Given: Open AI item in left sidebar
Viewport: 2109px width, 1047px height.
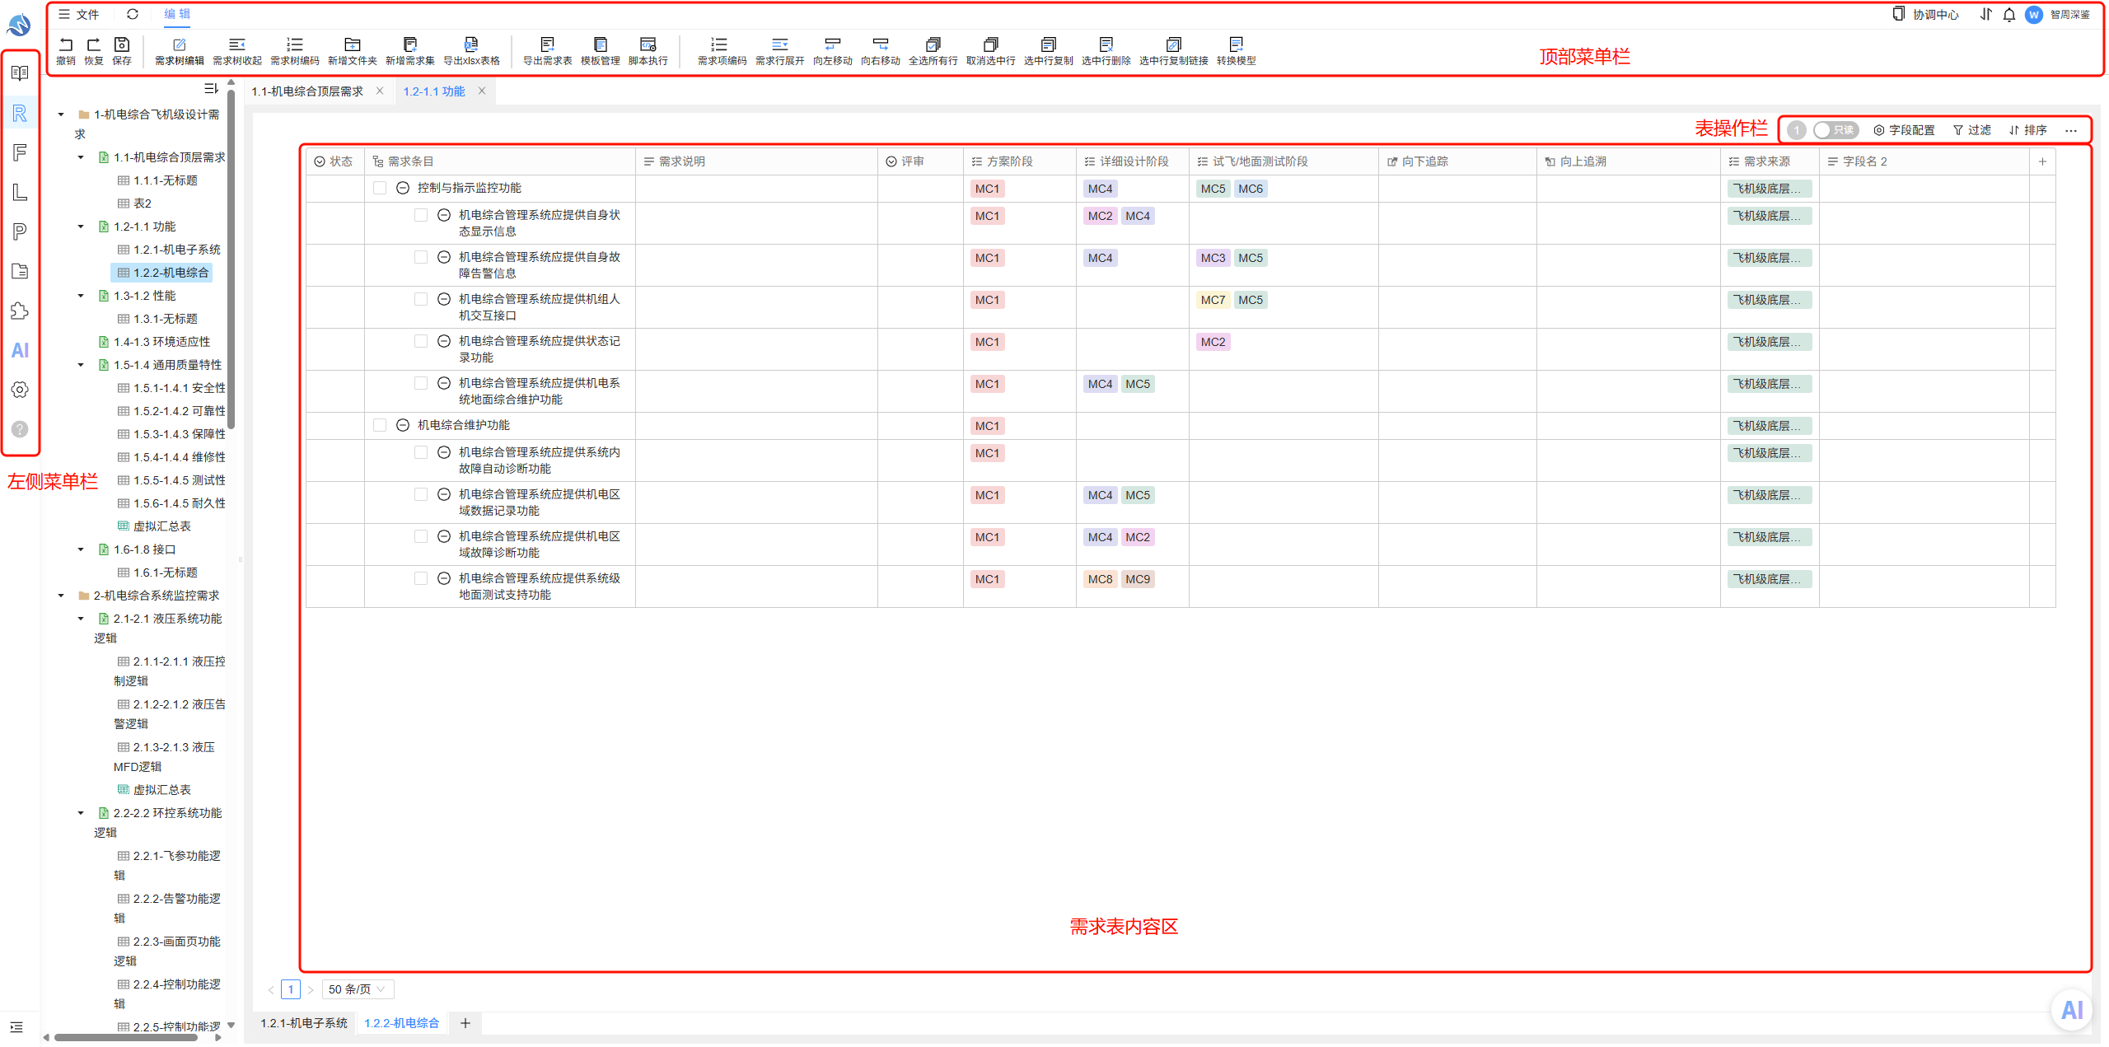Looking at the screenshot, I should [x=20, y=350].
